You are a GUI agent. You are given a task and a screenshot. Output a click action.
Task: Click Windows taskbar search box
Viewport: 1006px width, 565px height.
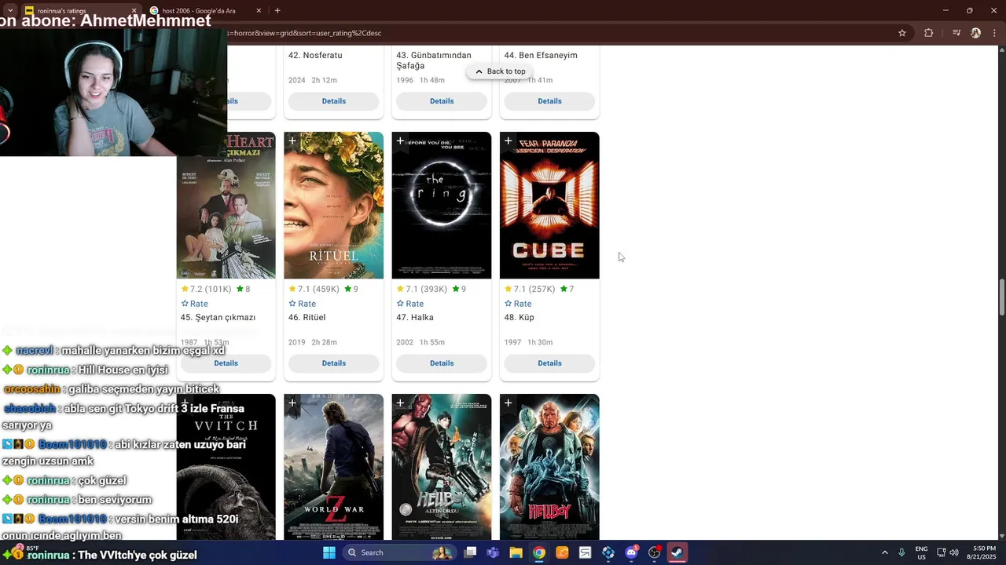(x=398, y=552)
